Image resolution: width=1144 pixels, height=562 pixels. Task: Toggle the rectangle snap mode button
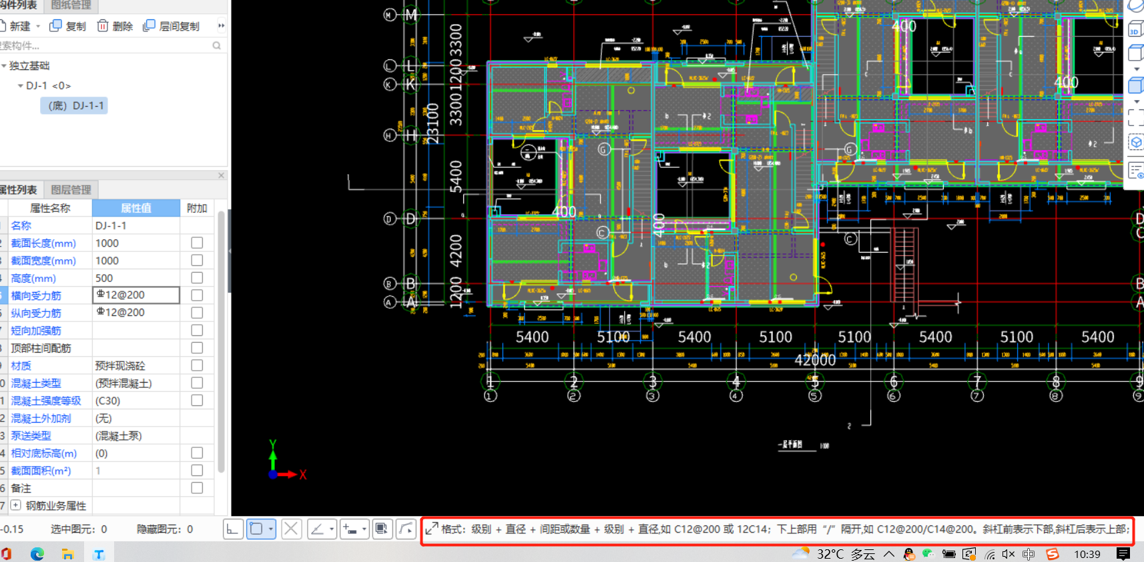point(256,529)
